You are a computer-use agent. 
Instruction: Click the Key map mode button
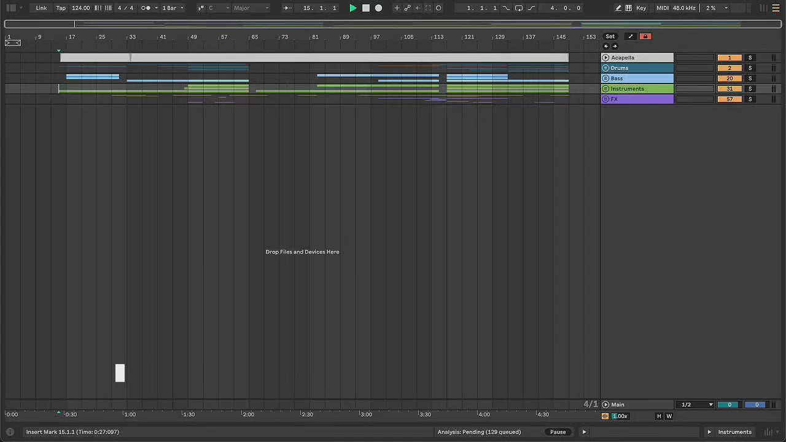point(641,8)
